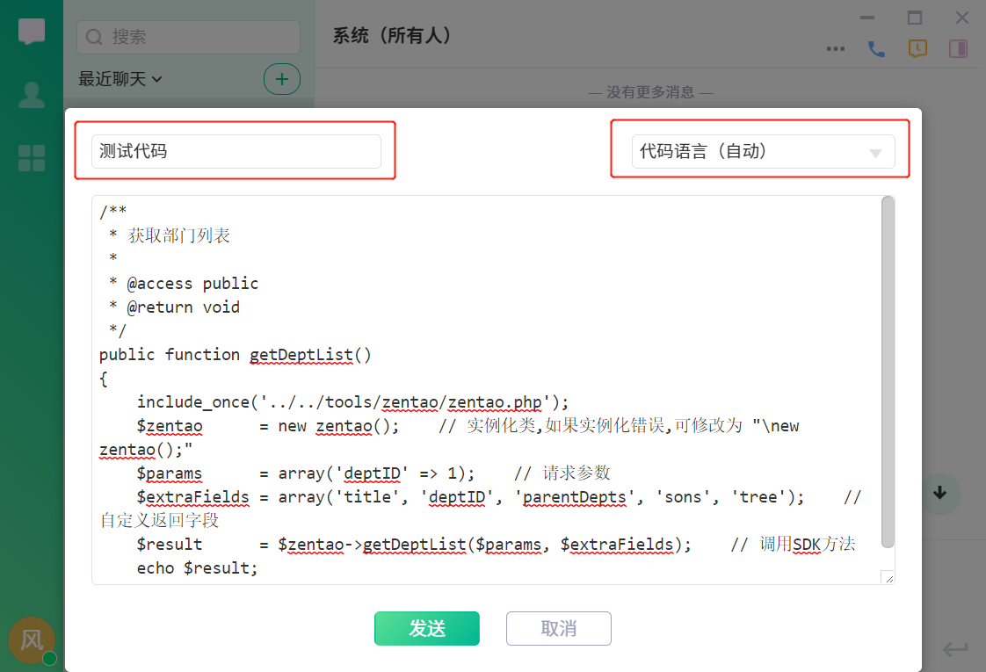Click the enter send arrow icon

point(954,649)
